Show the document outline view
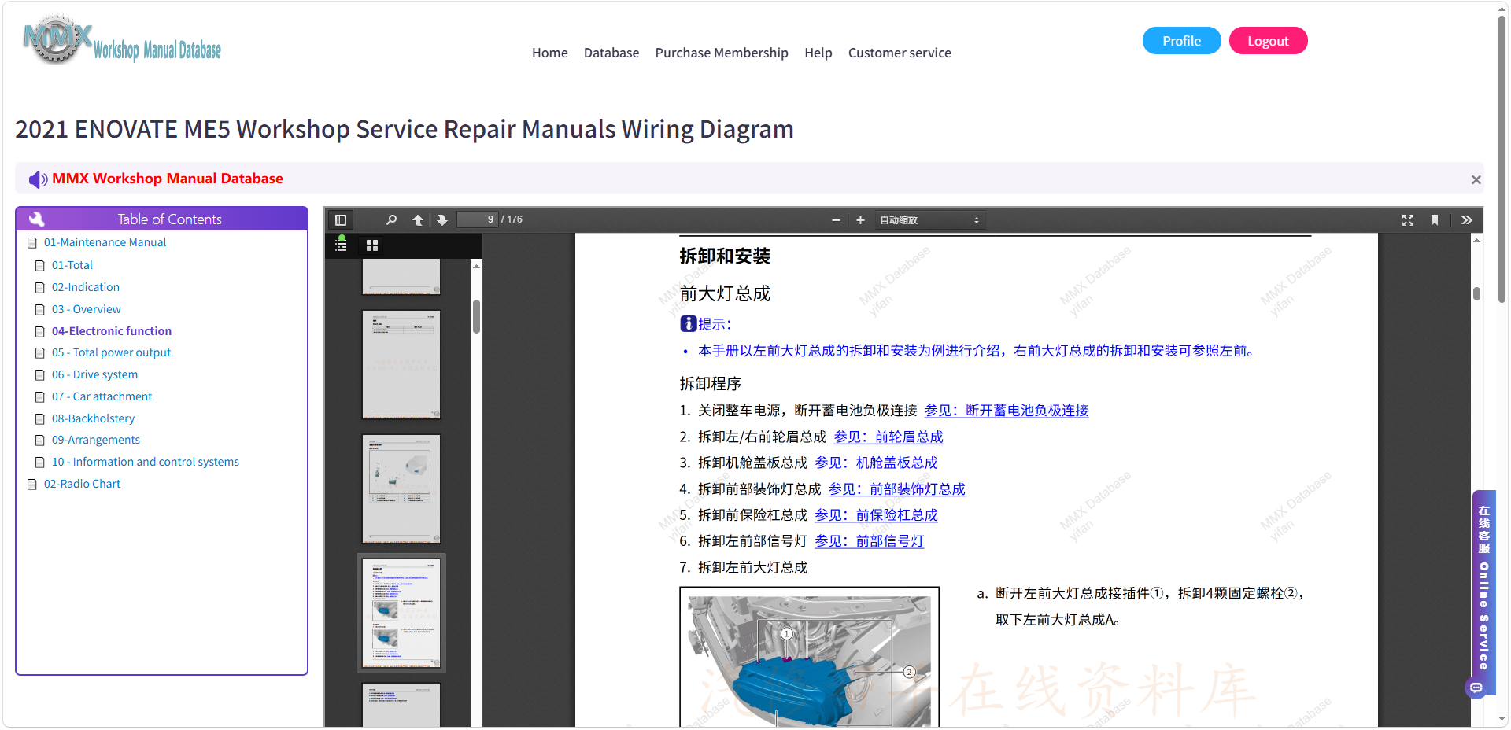Image resolution: width=1511 pixels, height=730 pixels. click(x=341, y=245)
